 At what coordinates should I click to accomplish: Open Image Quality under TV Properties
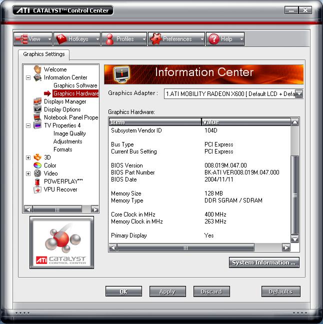tap(69, 133)
